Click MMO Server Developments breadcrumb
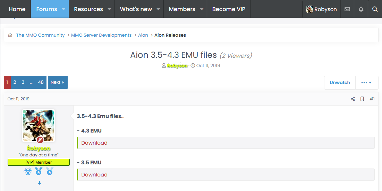382x191 pixels. tap(101, 35)
